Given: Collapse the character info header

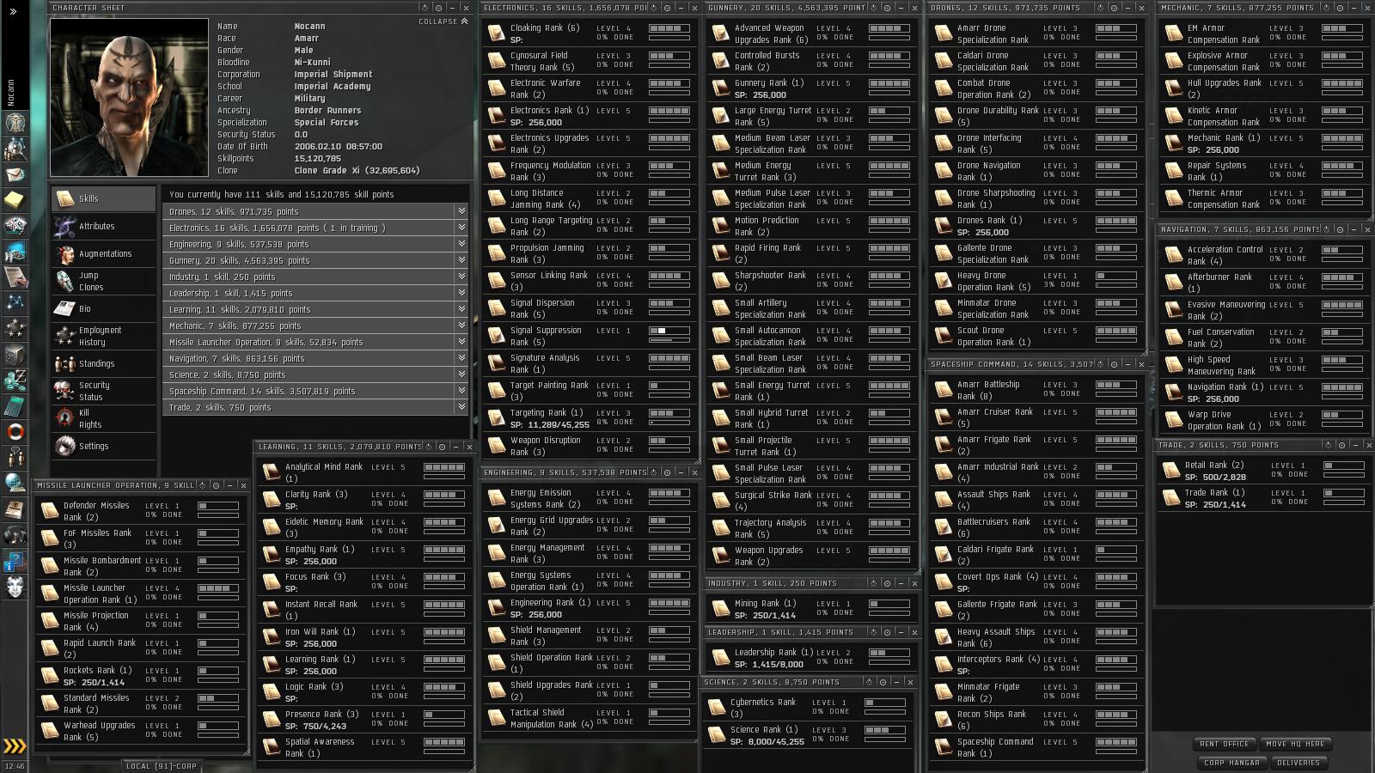Looking at the screenshot, I should click(x=443, y=21).
